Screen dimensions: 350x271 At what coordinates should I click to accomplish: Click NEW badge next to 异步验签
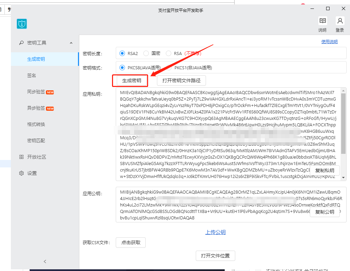pyautogui.click(x=50, y=109)
